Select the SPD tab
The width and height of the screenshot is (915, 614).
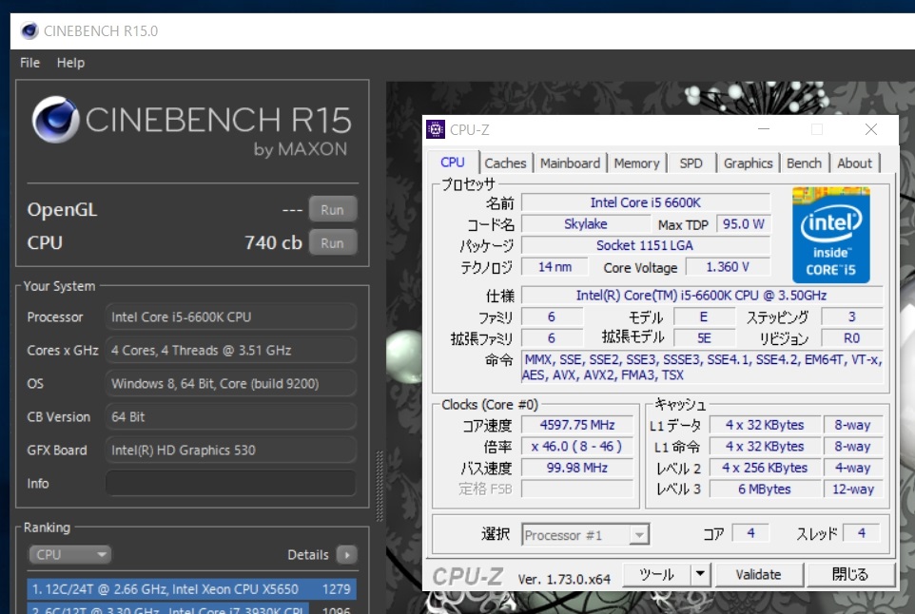tap(691, 163)
